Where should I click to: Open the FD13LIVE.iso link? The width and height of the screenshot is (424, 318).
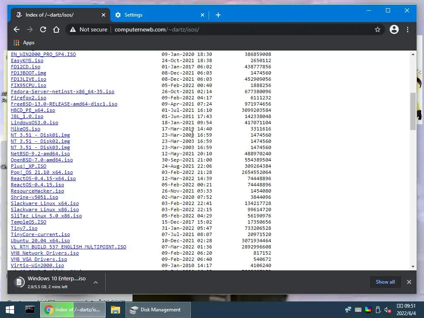tap(29, 79)
